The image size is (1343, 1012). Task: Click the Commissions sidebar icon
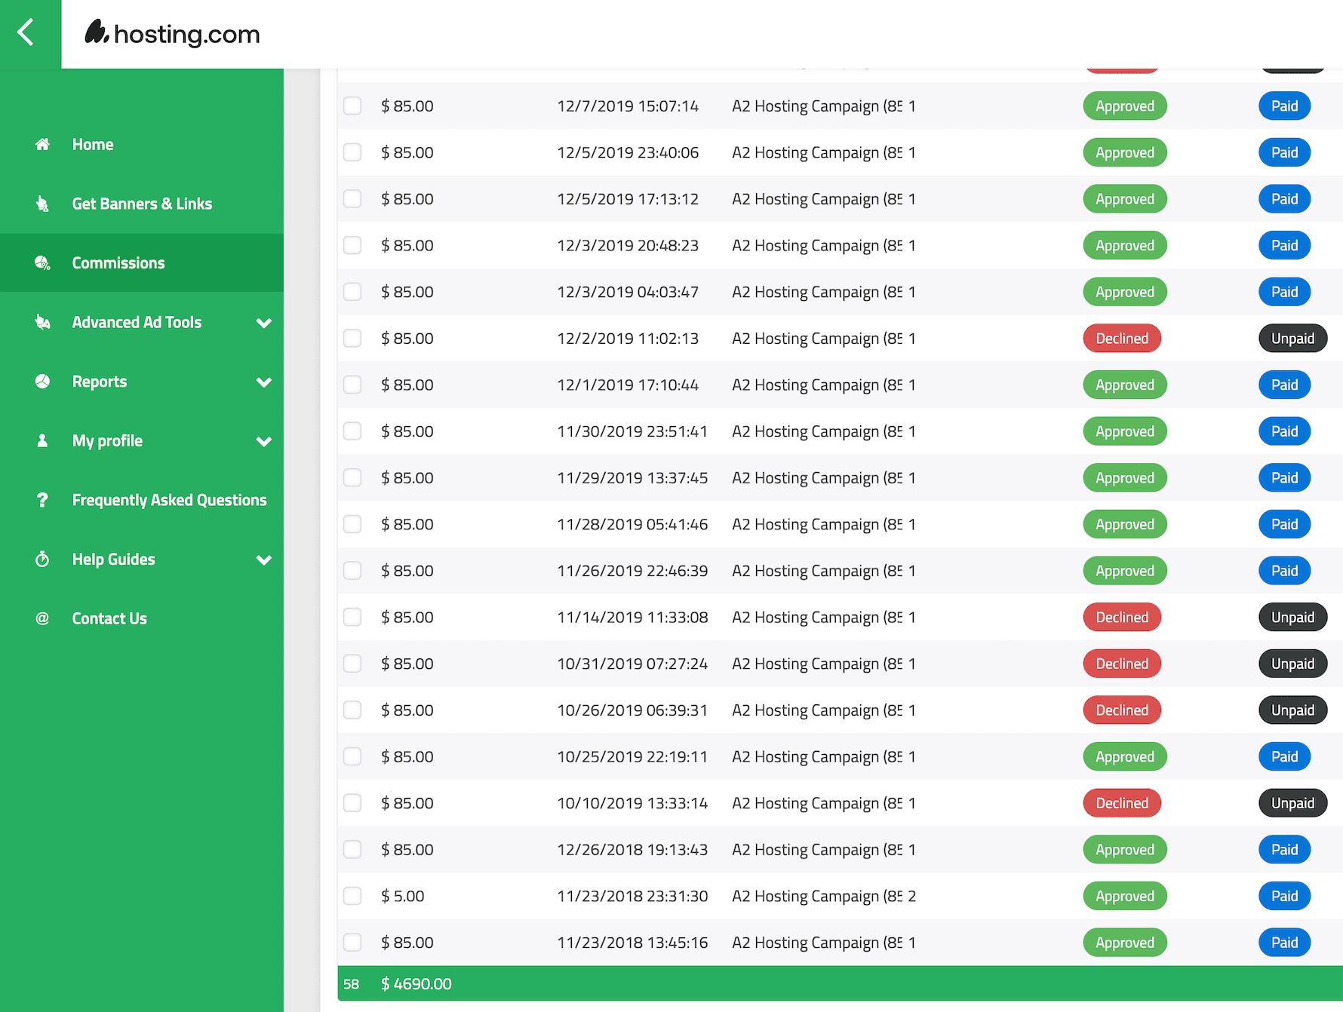[42, 262]
